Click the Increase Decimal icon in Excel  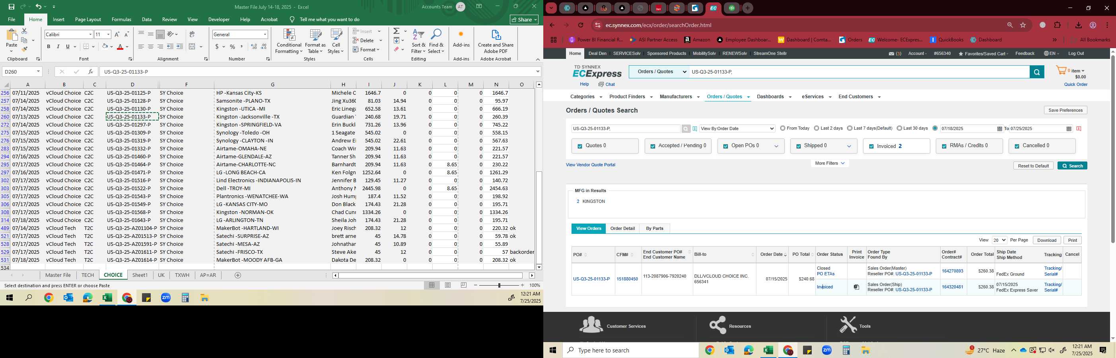(x=254, y=47)
